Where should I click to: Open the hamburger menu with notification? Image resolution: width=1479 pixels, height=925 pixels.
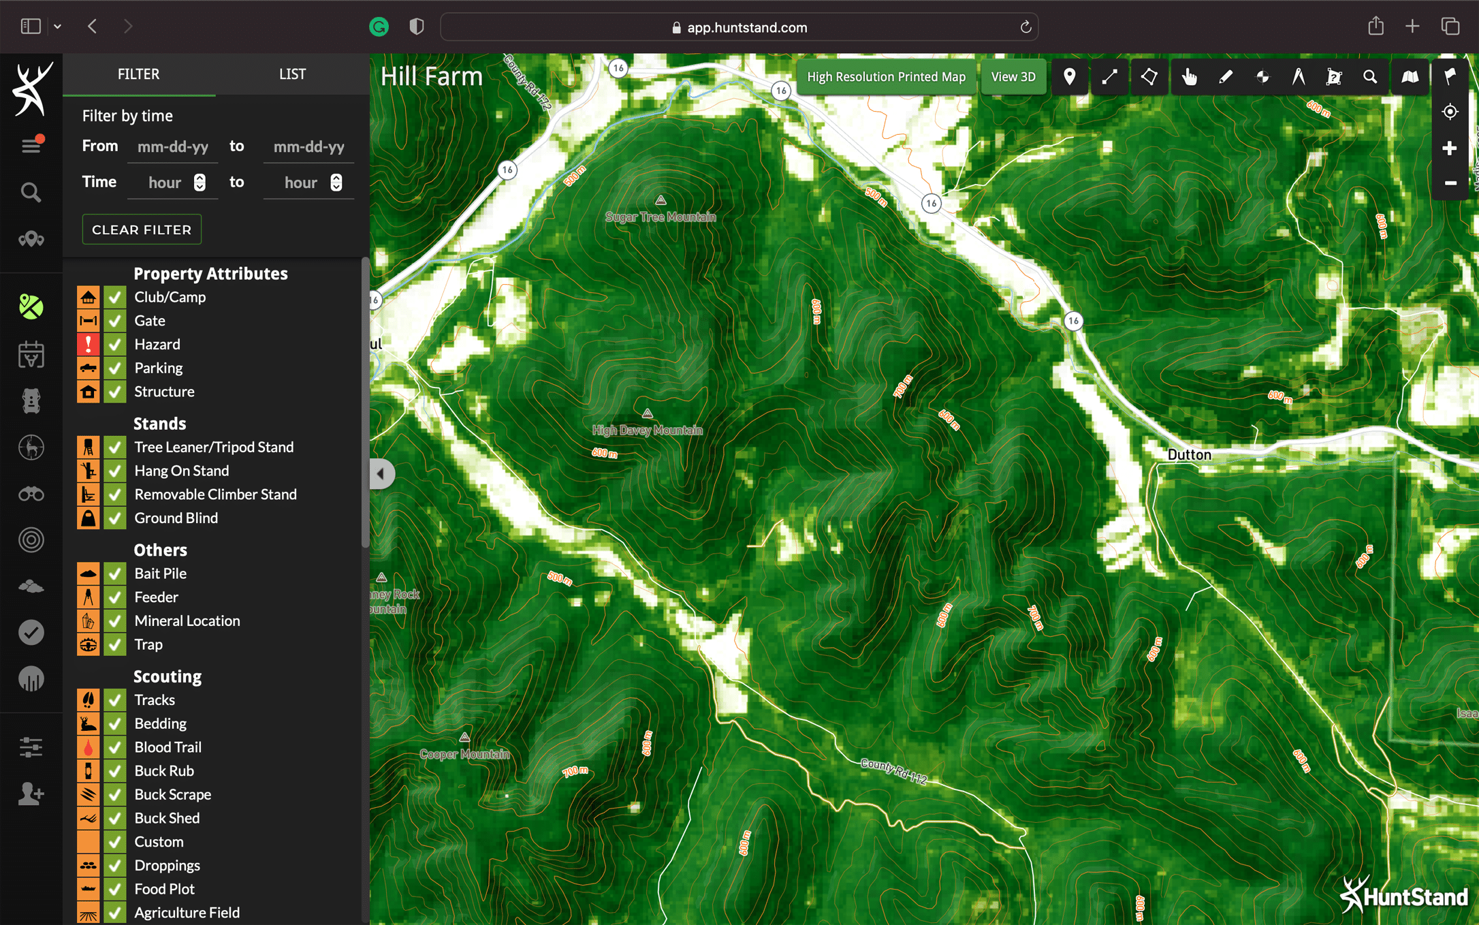(31, 144)
